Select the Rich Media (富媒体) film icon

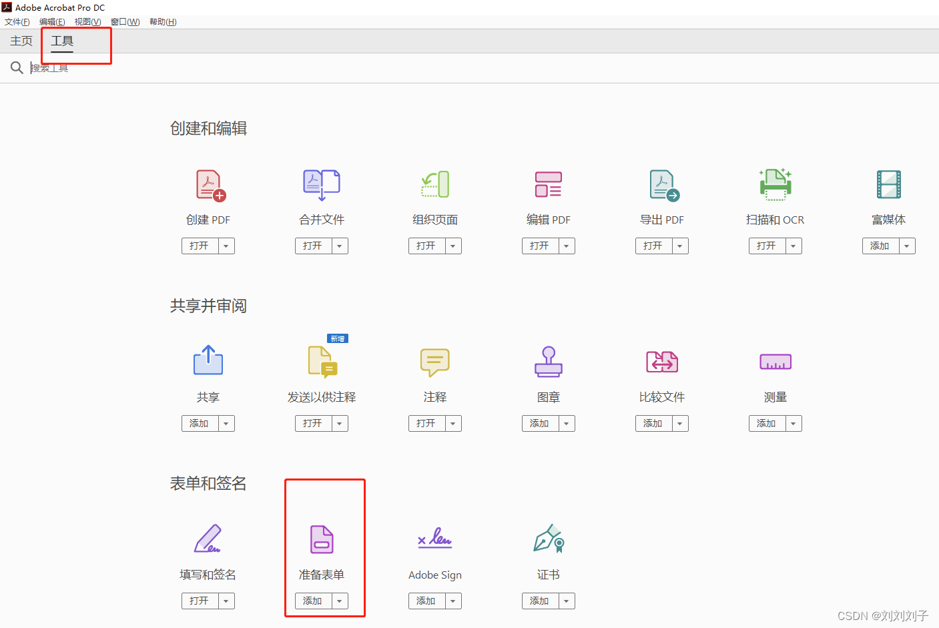[x=889, y=185]
